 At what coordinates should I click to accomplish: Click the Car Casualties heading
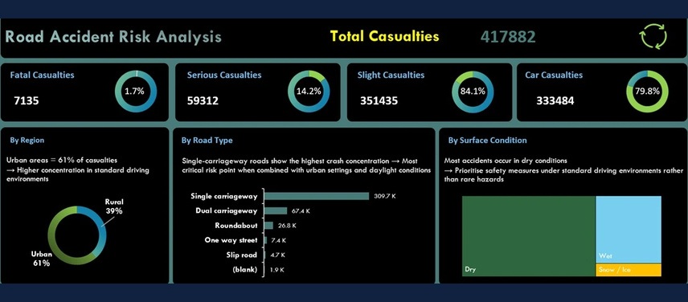[x=554, y=75]
